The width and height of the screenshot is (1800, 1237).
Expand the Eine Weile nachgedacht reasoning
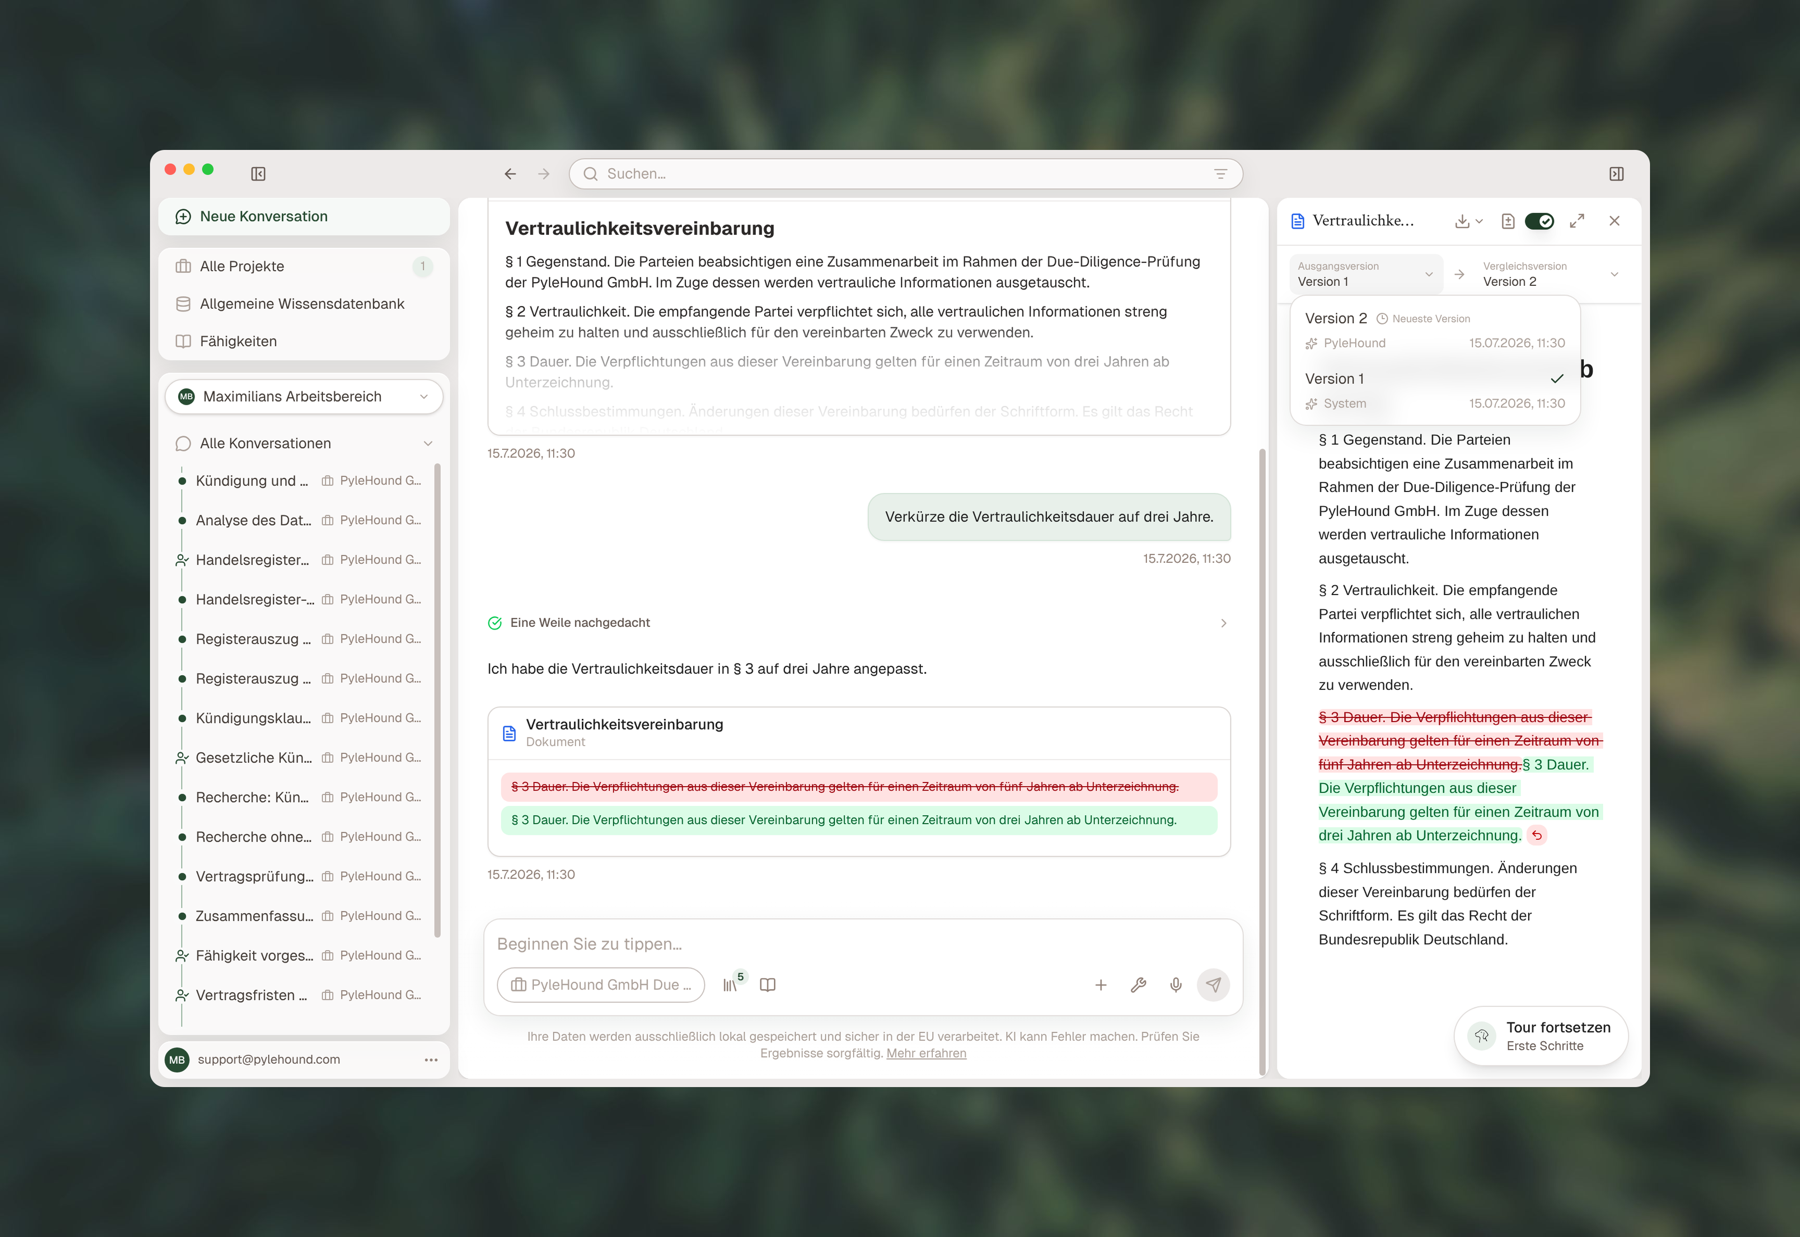click(859, 622)
